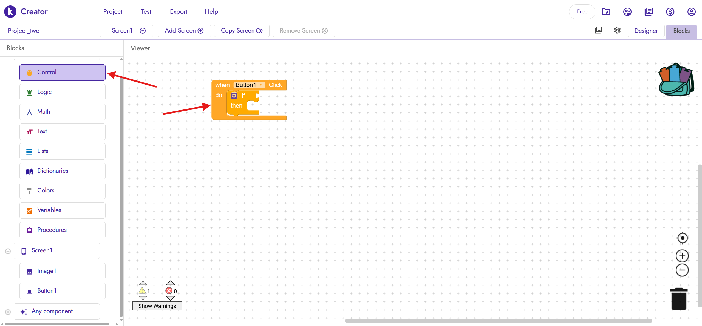
Task: Open the Export menu
Action: coord(179,11)
